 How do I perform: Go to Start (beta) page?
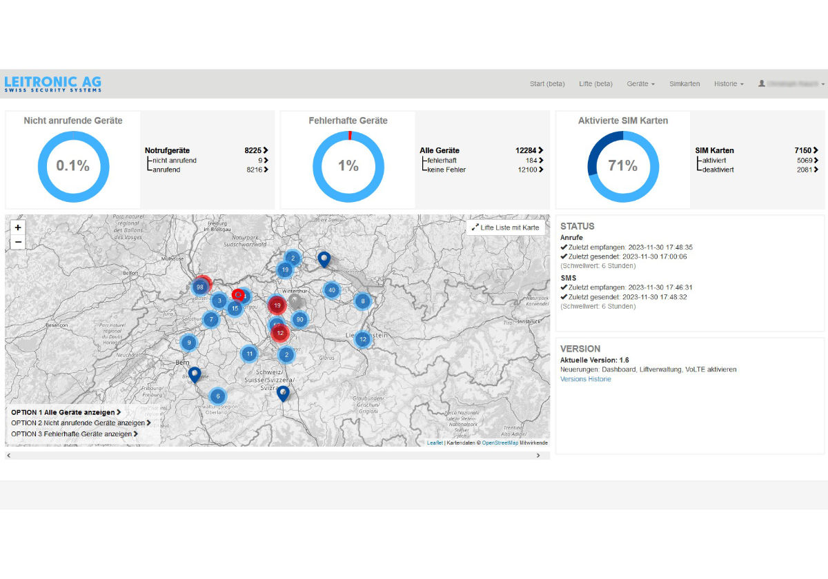(547, 84)
